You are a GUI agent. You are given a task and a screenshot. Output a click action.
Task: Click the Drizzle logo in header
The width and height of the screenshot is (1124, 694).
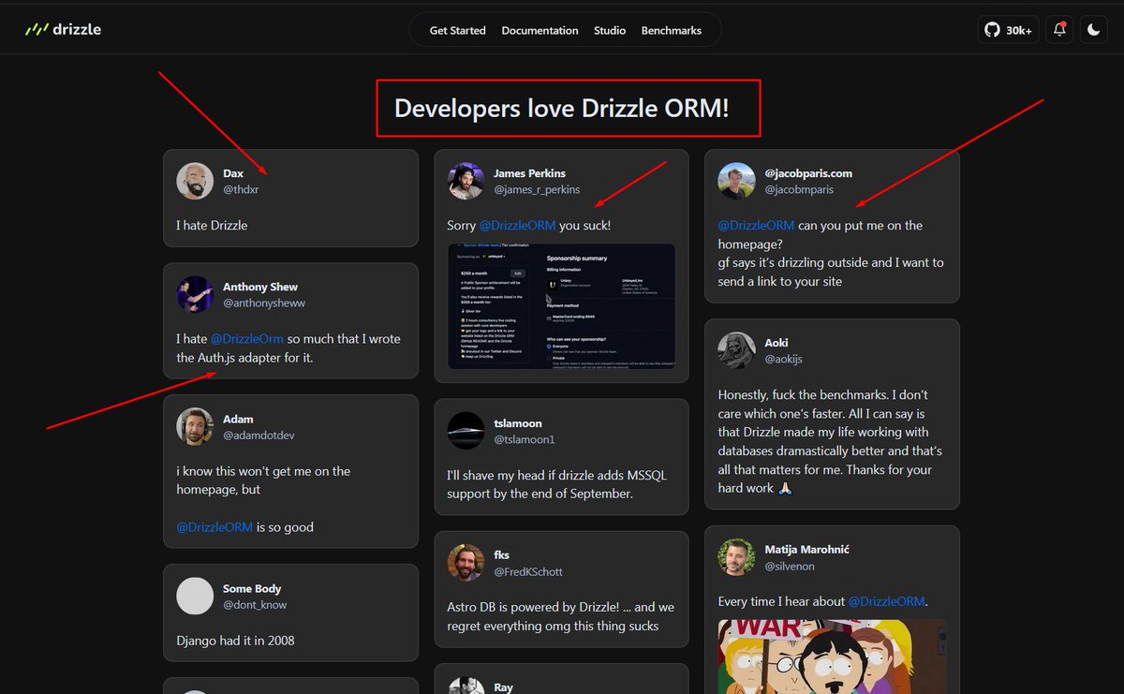pos(63,29)
